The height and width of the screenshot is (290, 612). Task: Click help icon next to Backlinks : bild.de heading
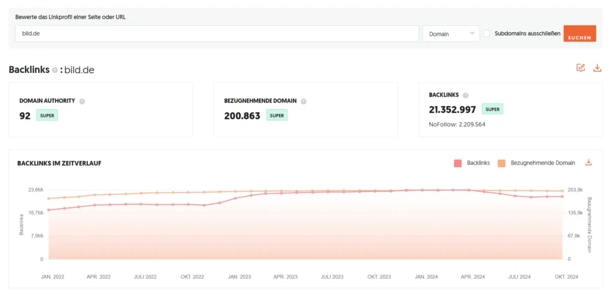tap(55, 70)
